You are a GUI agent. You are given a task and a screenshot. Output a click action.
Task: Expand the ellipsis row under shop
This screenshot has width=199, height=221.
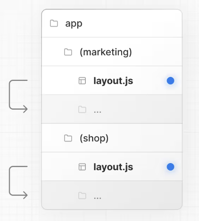[x=112, y=195]
